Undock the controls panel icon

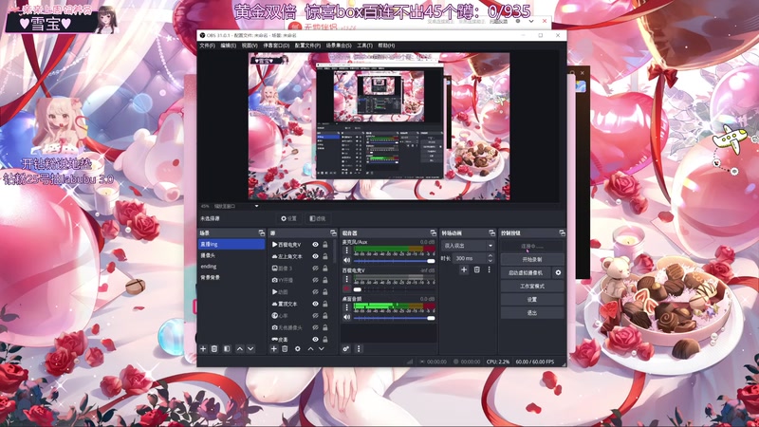(x=562, y=232)
